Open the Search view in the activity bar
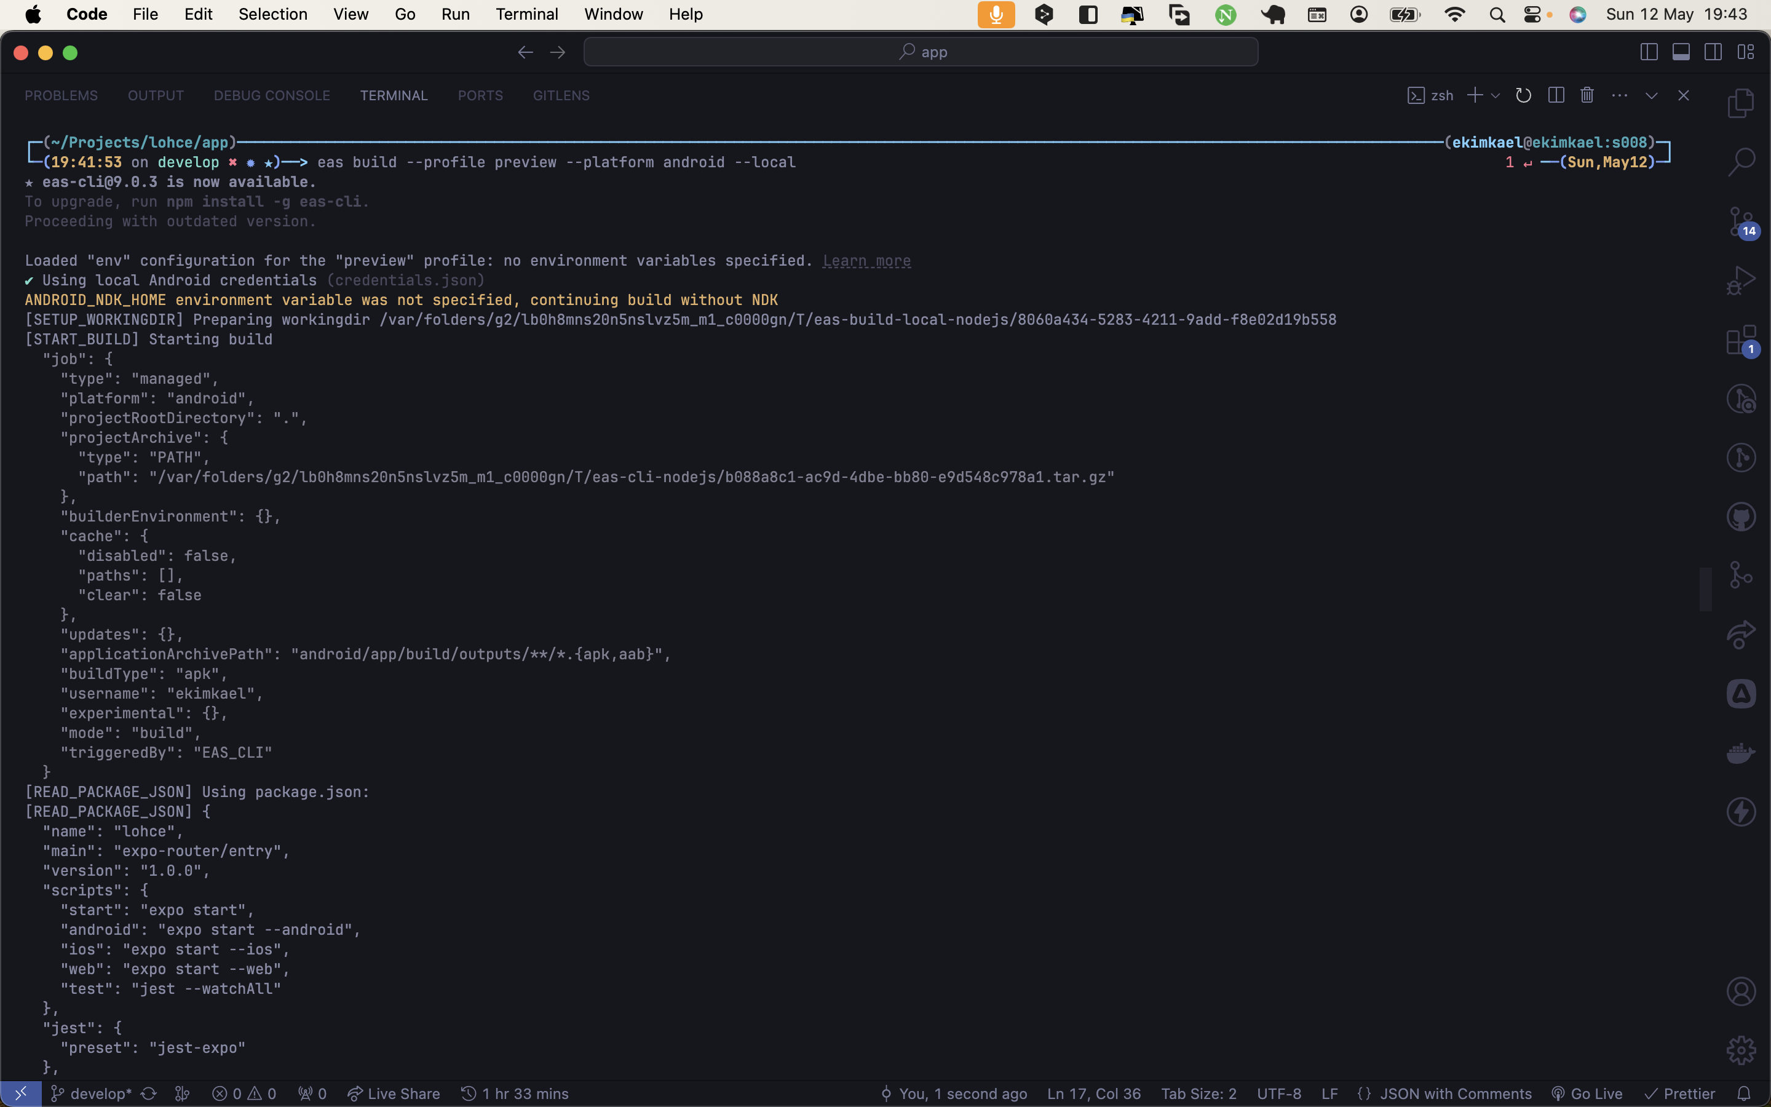 [1740, 160]
